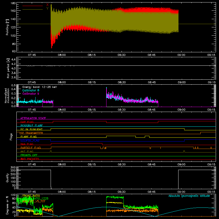219x219 pixels.
Task: Select the GAP_FLAG label
Action: click(x=27, y=122)
